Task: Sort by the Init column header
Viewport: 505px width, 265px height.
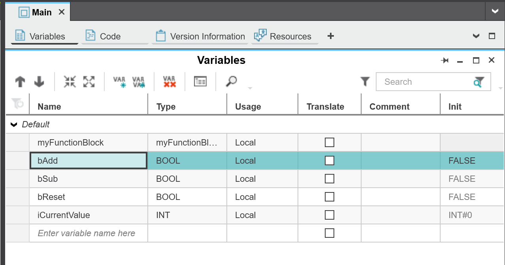Action: click(472, 106)
